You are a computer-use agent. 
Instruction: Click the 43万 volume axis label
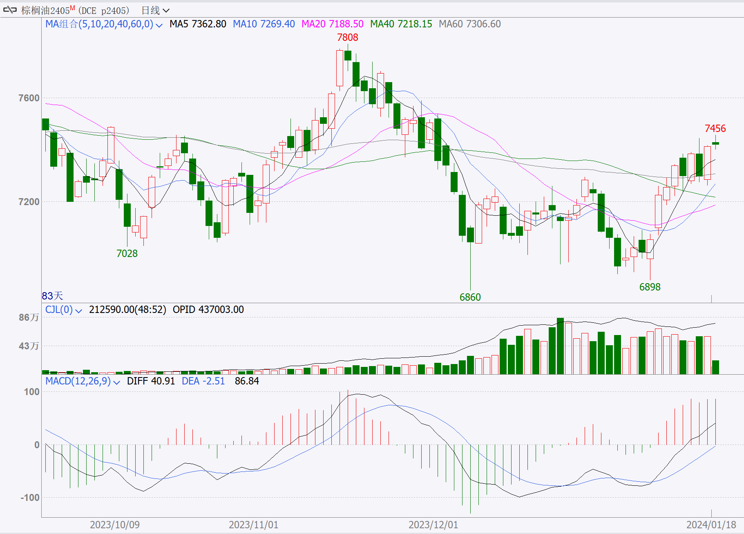pyautogui.click(x=29, y=346)
